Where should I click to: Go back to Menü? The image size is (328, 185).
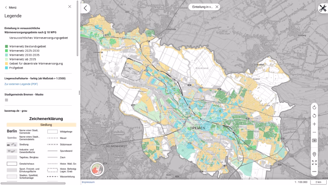pos(11,7)
